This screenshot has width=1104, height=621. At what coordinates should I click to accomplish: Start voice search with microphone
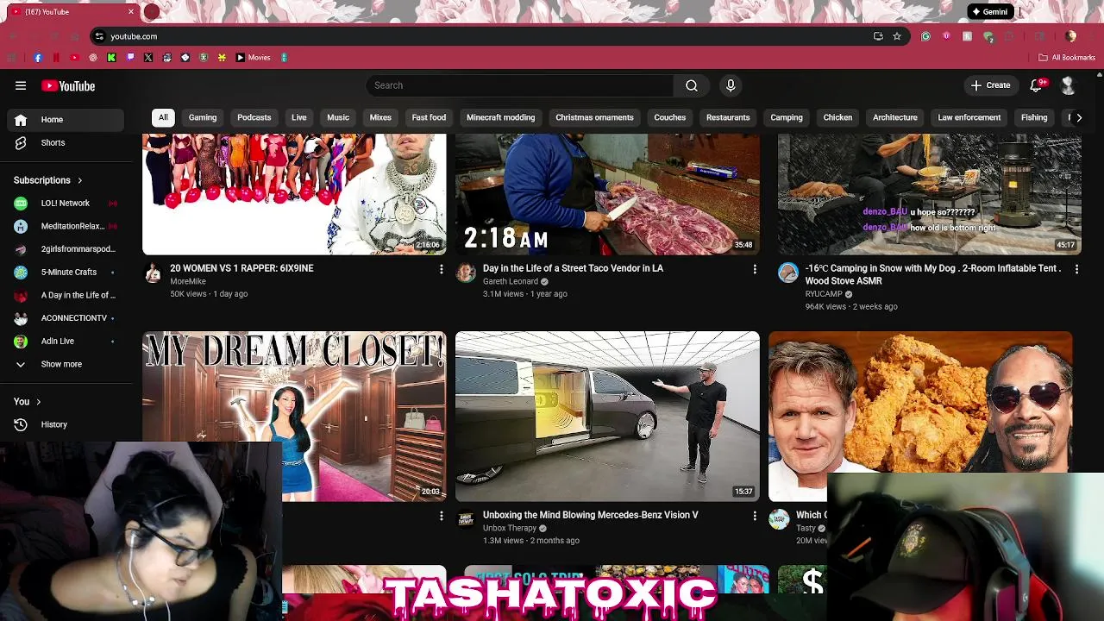731,85
